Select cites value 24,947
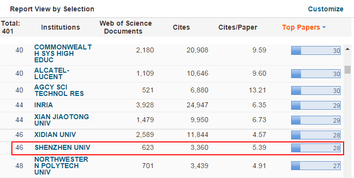This screenshot has width=354, height=178. (x=198, y=105)
